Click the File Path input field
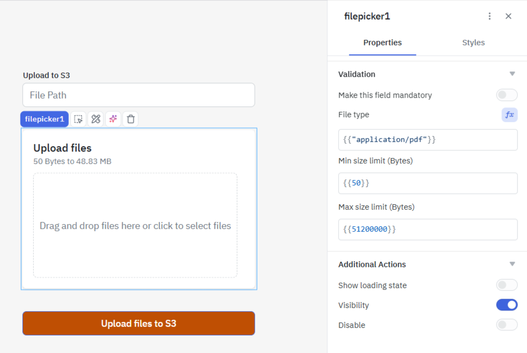 tap(139, 95)
